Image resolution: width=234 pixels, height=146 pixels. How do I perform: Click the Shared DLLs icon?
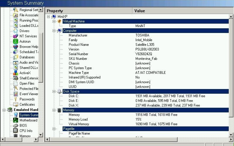(x=16, y=68)
